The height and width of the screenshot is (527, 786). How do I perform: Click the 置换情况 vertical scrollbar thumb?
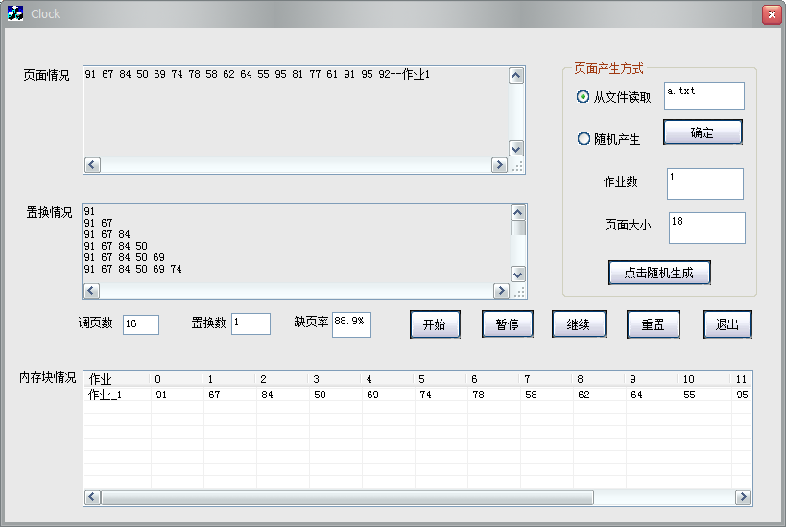[518, 228]
